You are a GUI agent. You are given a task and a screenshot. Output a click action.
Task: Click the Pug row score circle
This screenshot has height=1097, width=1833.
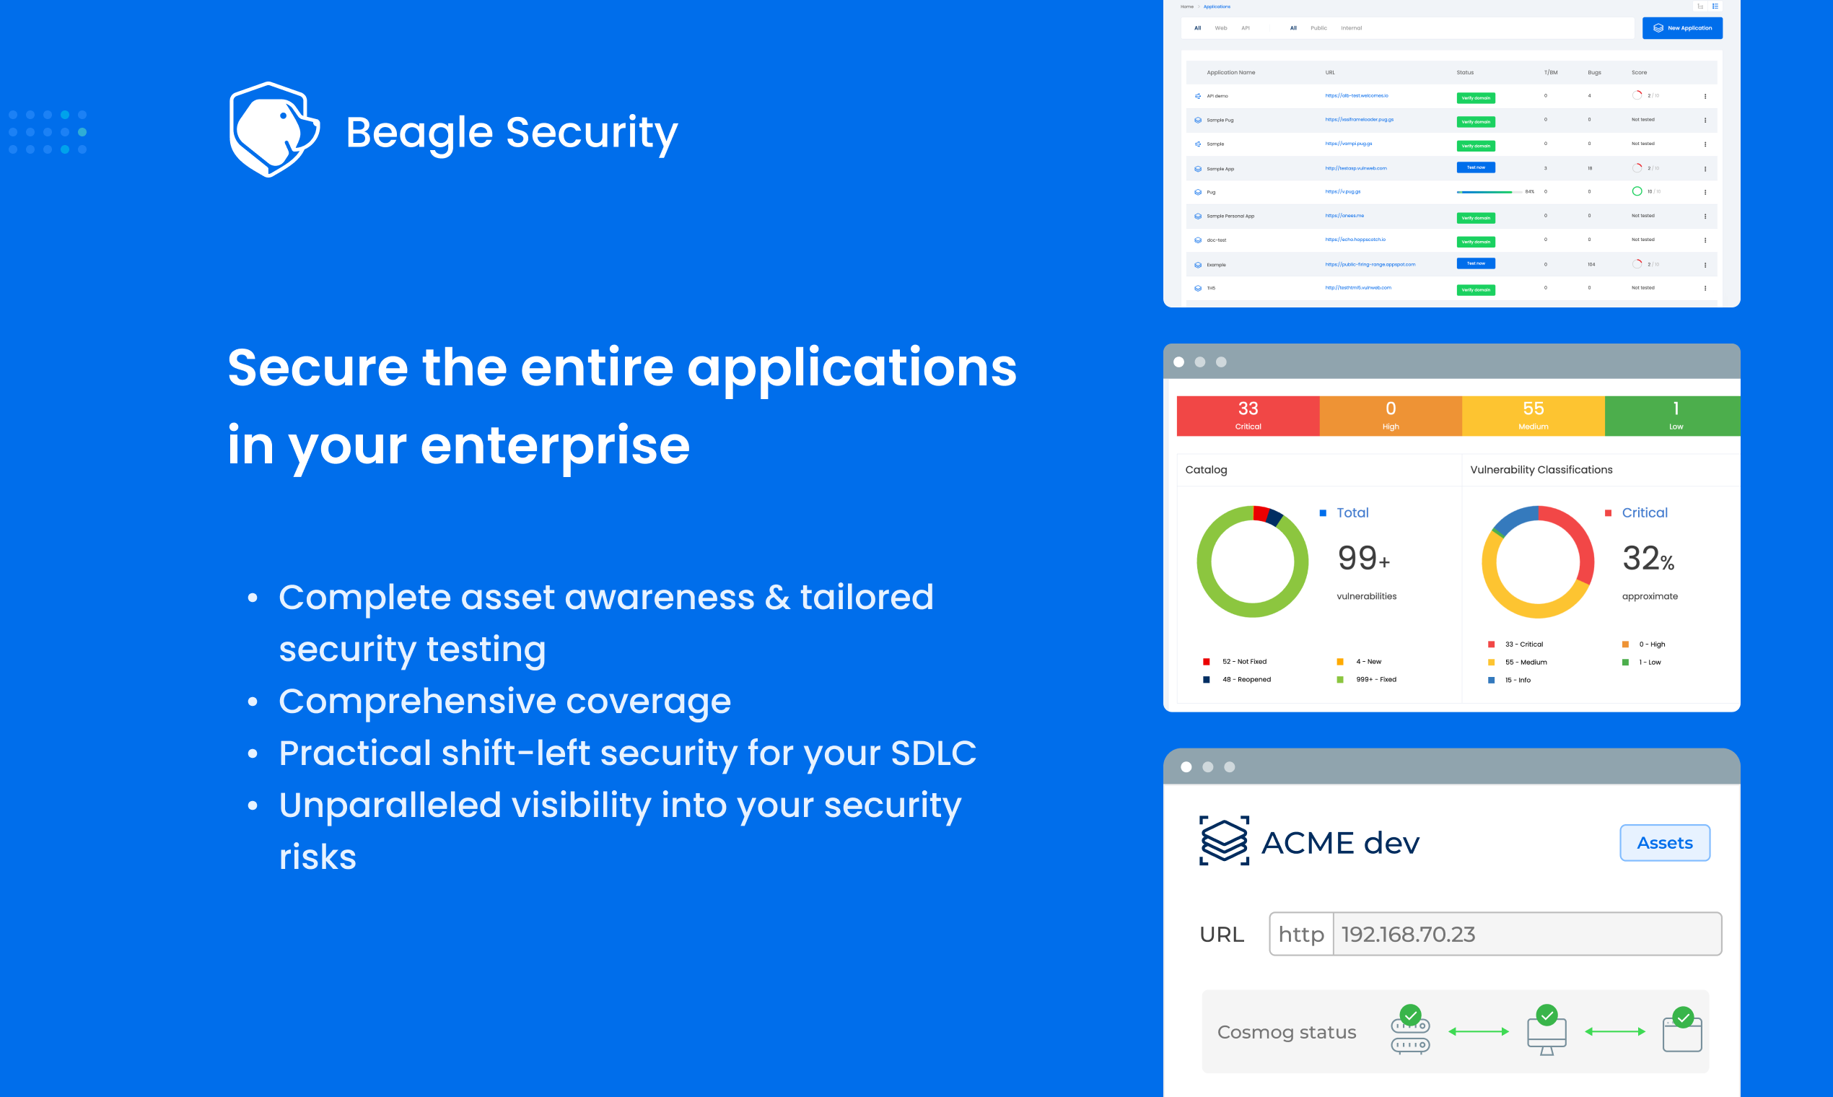1637,191
